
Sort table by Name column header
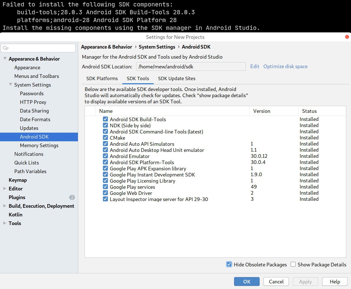point(172,111)
